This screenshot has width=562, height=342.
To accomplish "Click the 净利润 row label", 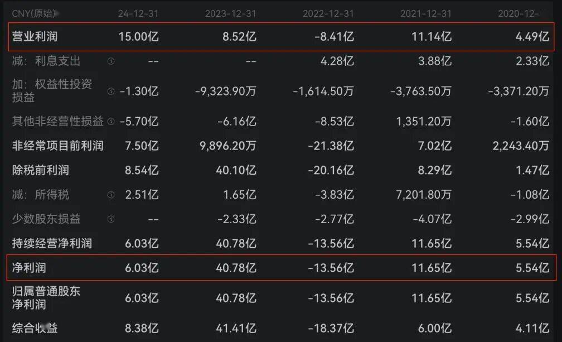I will 29,268.
